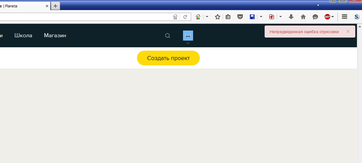Click the red cross toolbar icon
The image size is (362, 163).
pyautogui.click(x=272, y=16)
